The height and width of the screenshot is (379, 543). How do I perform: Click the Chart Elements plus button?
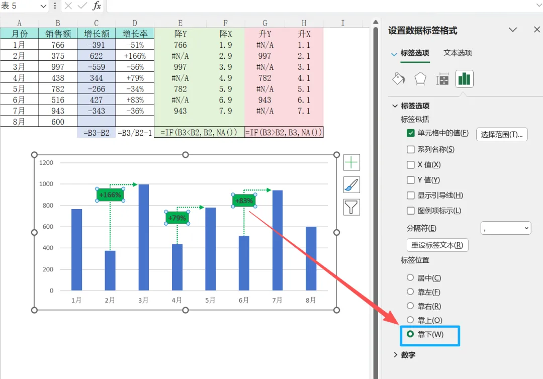351,162
